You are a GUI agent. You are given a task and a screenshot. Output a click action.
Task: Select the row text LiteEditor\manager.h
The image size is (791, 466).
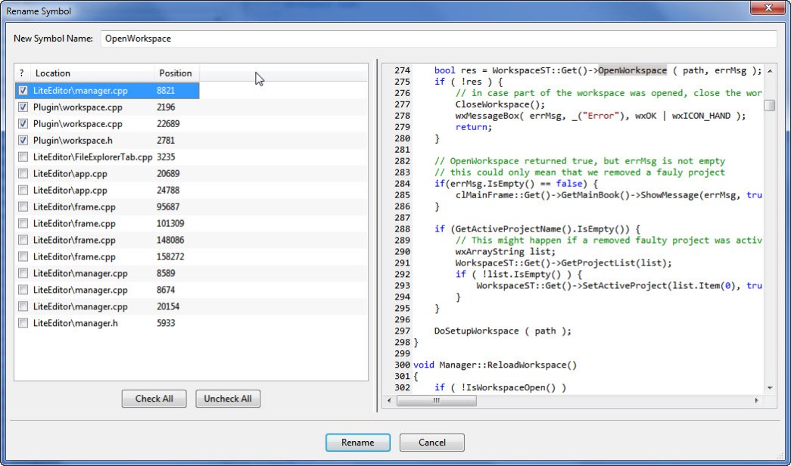tap(76, 324)
